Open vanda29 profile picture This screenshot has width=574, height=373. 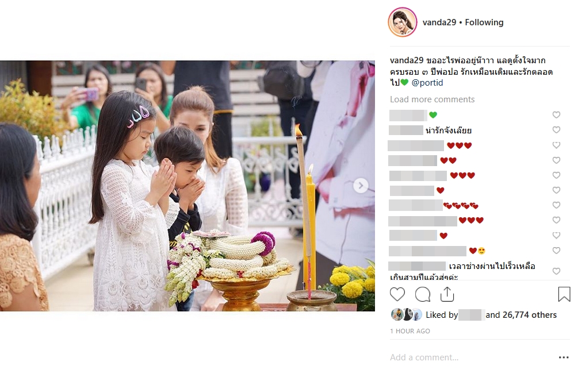[402, 22]
